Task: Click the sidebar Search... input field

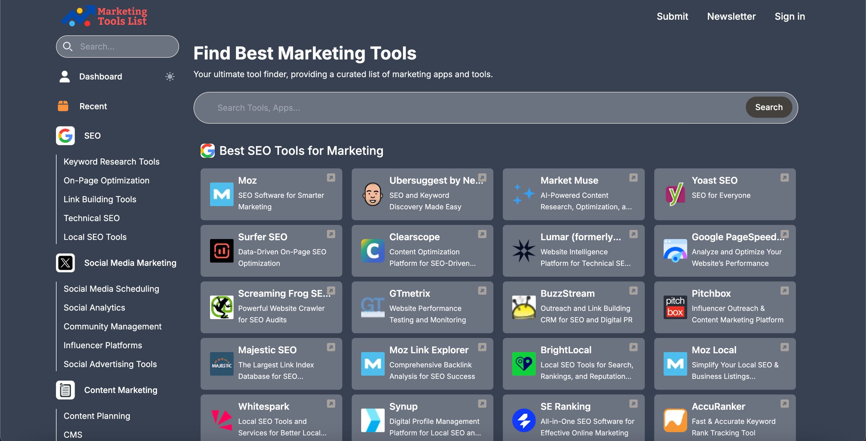Action: [118, 47]
